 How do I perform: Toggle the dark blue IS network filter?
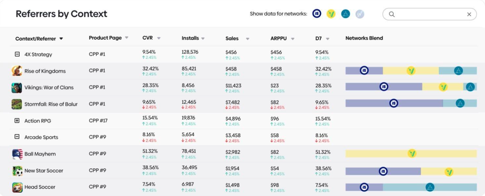click(x=317, y=14)
